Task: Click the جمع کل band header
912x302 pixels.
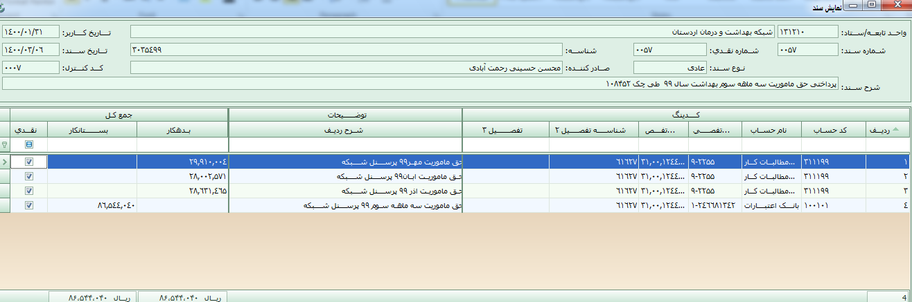Action: click(119, 114)
